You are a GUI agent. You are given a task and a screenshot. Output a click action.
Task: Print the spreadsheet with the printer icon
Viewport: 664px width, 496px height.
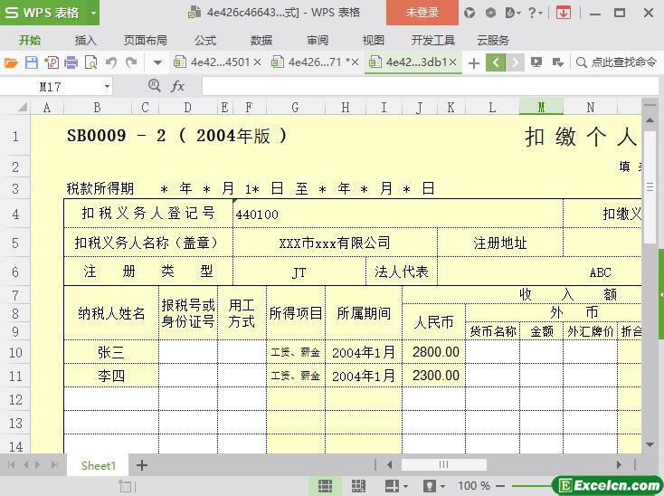(71, 62)
